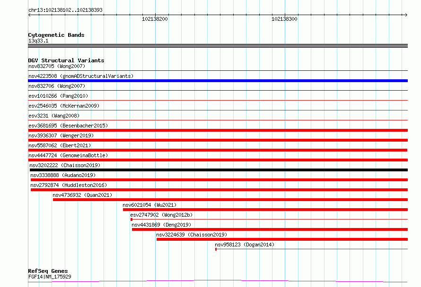This screenshot has width=421, height=287.
Task: Click the red bar under nsv3224639
Action: (x=282, y=239)
